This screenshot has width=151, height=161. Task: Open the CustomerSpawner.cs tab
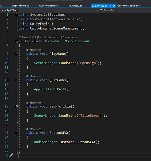(129, 6)
